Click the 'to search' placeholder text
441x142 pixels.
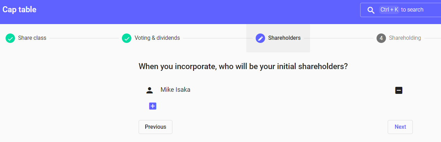coord(412,10)
